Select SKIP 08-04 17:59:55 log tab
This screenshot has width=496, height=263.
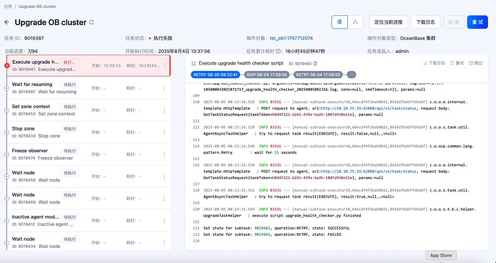point(266,75)
